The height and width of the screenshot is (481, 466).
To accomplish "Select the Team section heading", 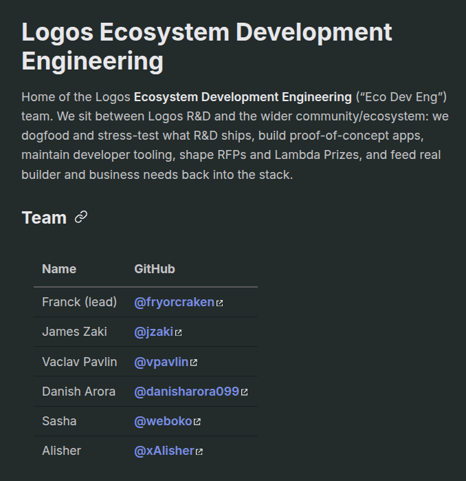I will [44, 217].
